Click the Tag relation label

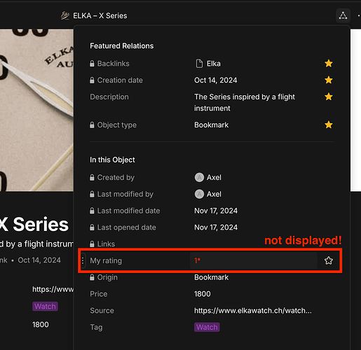96,327
